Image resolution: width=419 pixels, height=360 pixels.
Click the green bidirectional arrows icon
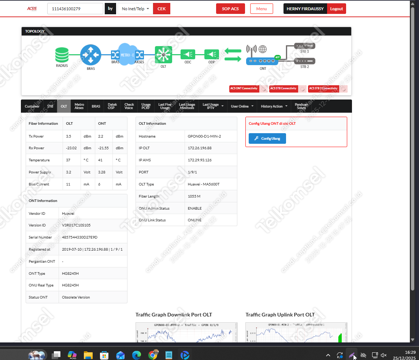point(233,55)
